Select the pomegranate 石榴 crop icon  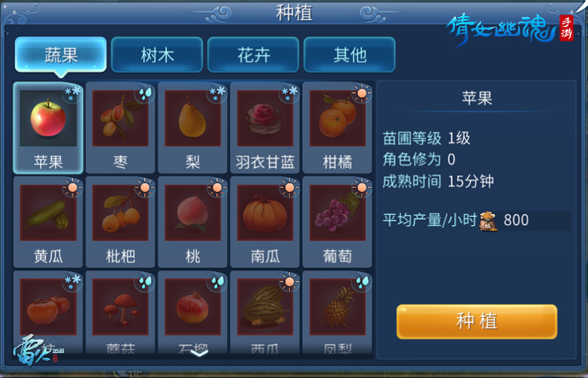tap(193, 307)
